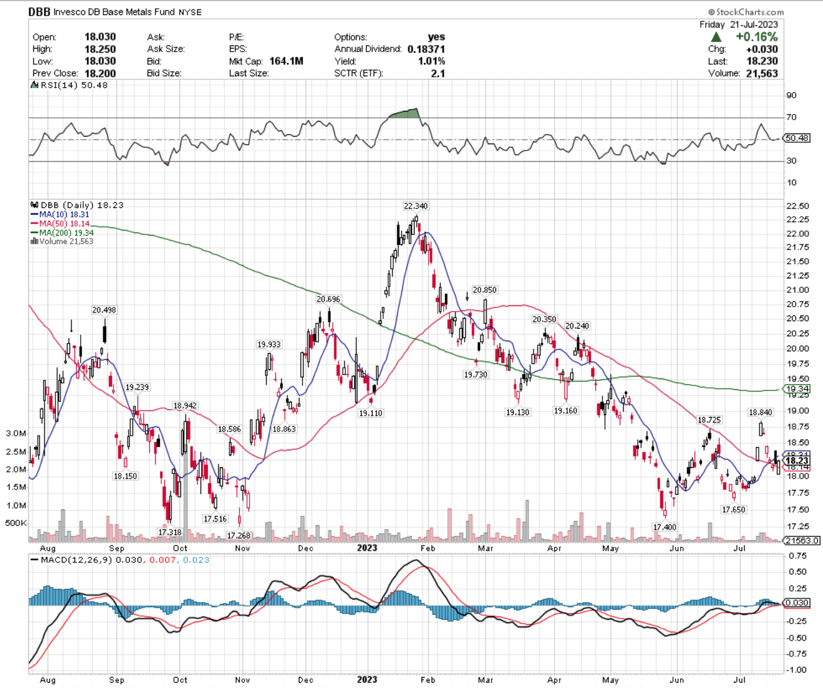This screenshot has height=689, width=823.
Task: Click the 18.23 current price tag on axis
Action: (797, 461)
